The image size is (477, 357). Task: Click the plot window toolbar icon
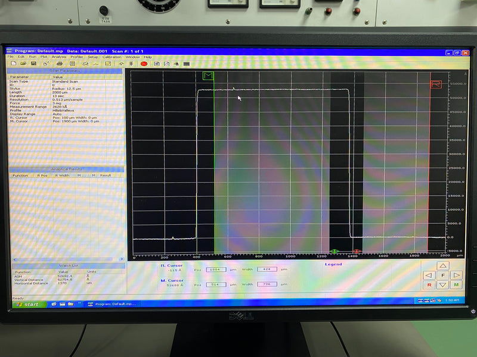coord(167,64)
